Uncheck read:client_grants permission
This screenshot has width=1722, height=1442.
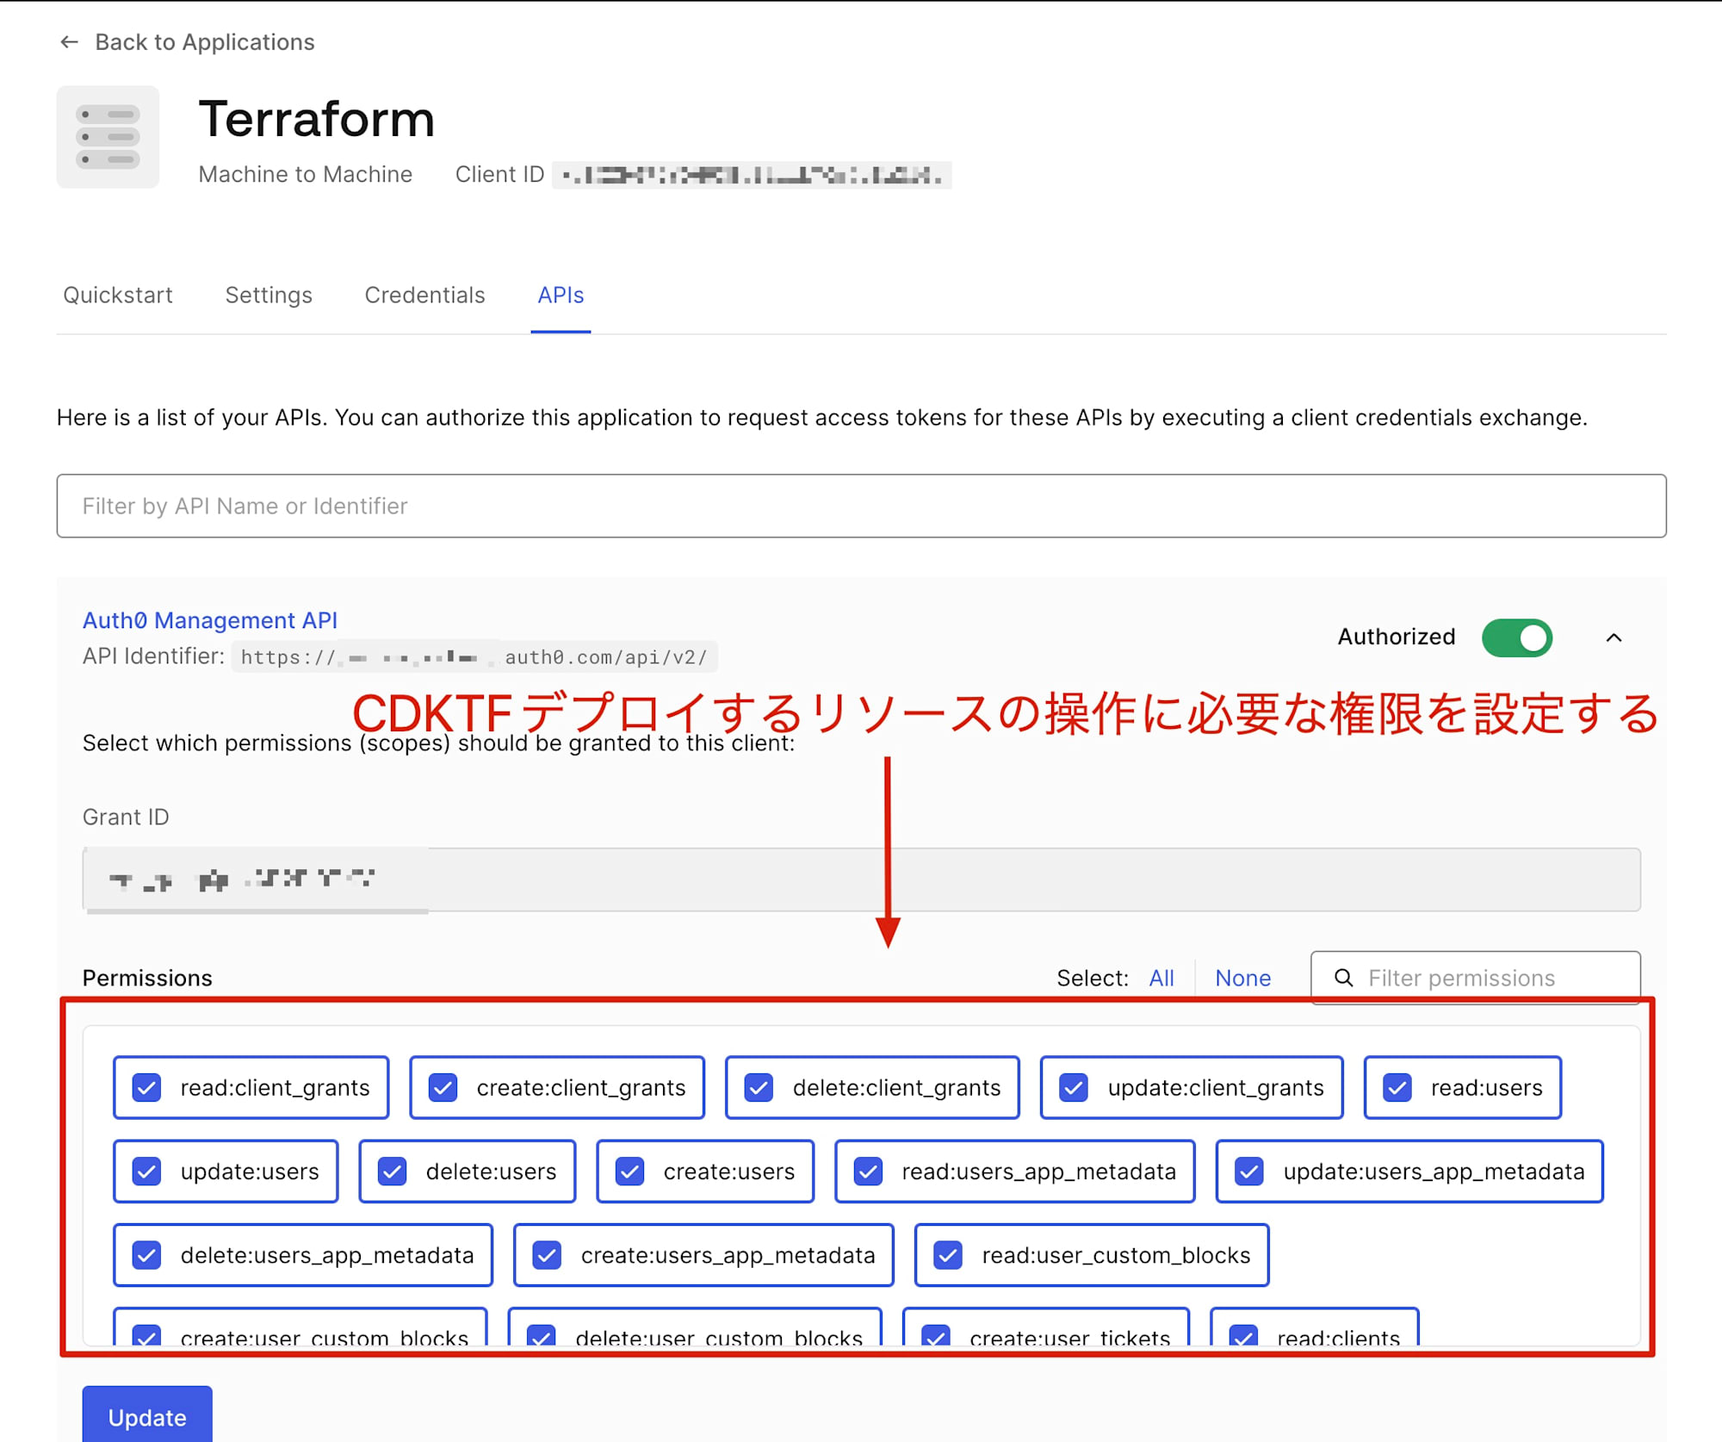[x=147, y=1088]
